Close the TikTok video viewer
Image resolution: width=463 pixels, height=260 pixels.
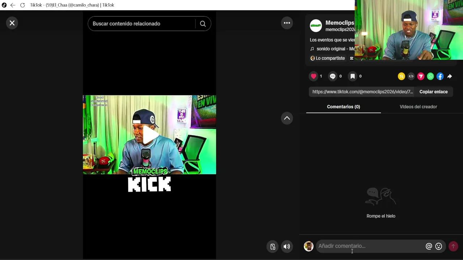[12, 23]
